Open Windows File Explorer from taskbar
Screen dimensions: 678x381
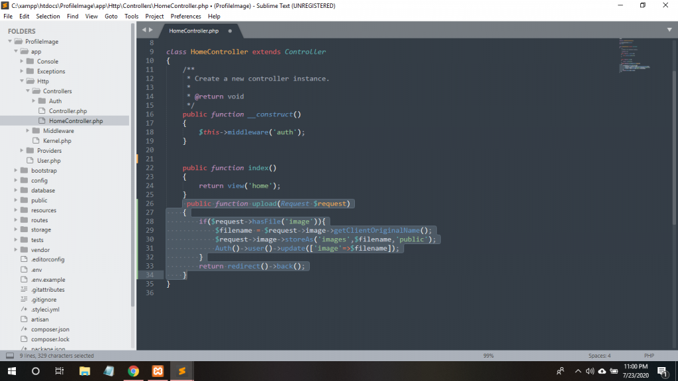pyautogui.click(x=85, y=371)
